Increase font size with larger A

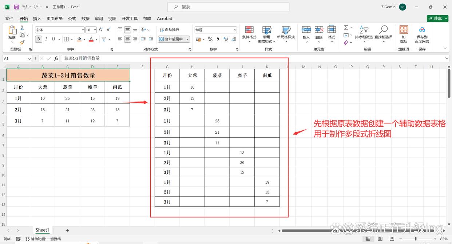point(101,30)
